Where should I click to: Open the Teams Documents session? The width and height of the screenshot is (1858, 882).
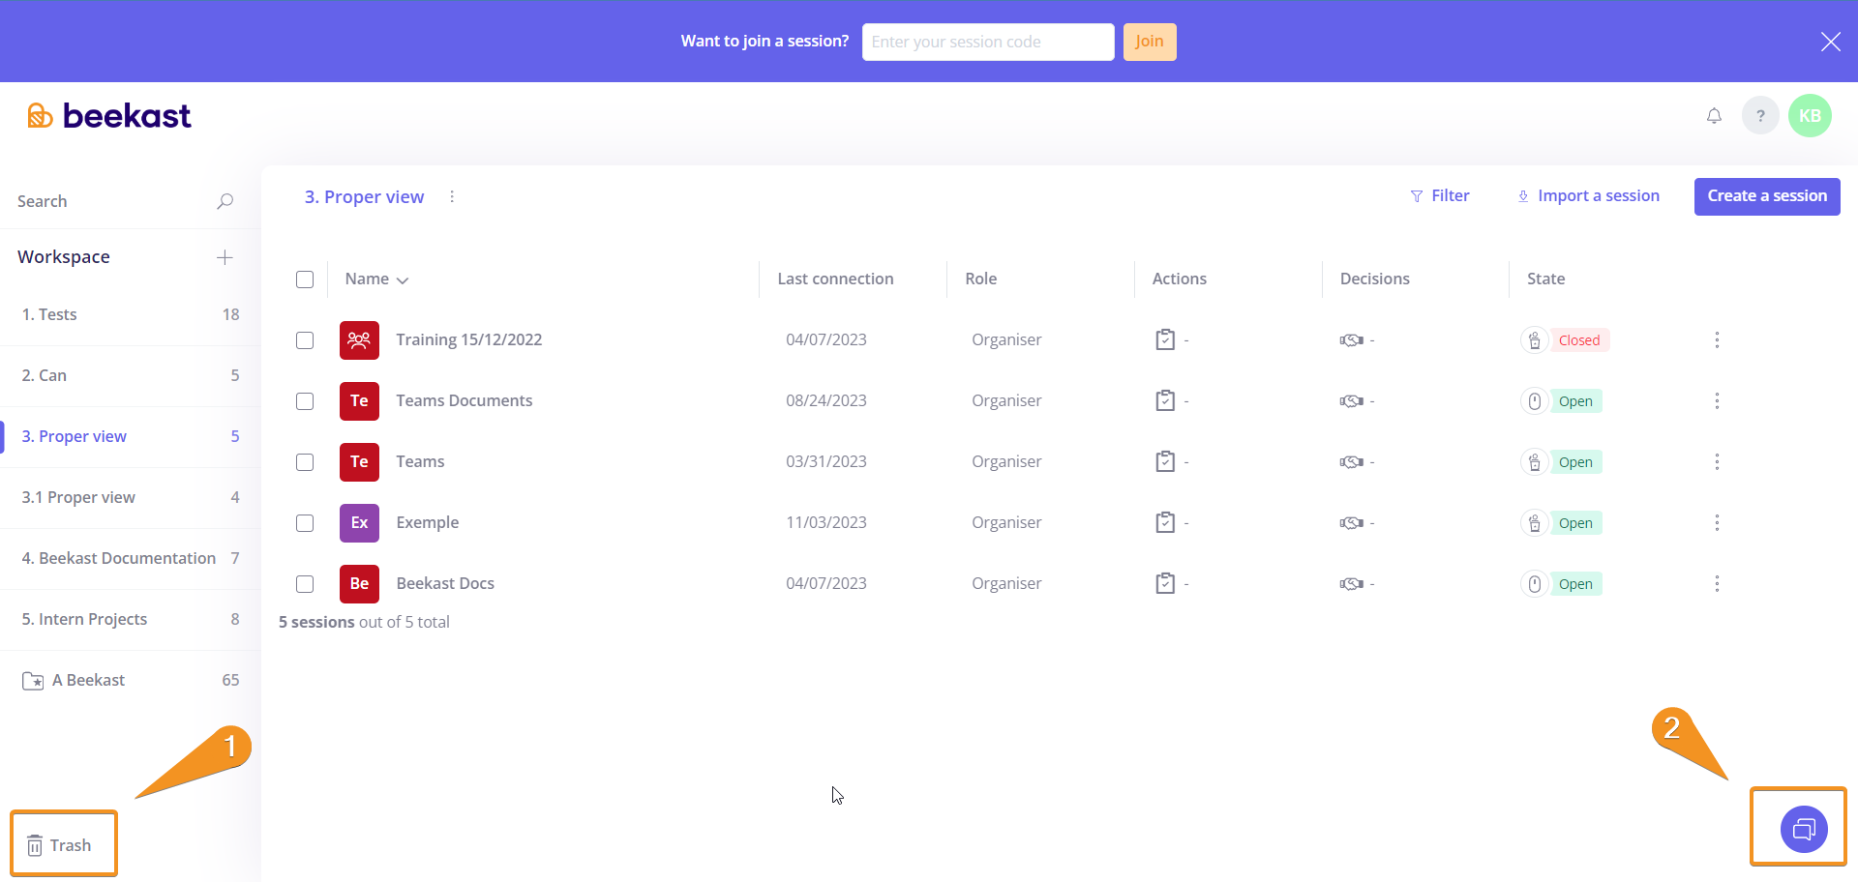coord(464,400)
